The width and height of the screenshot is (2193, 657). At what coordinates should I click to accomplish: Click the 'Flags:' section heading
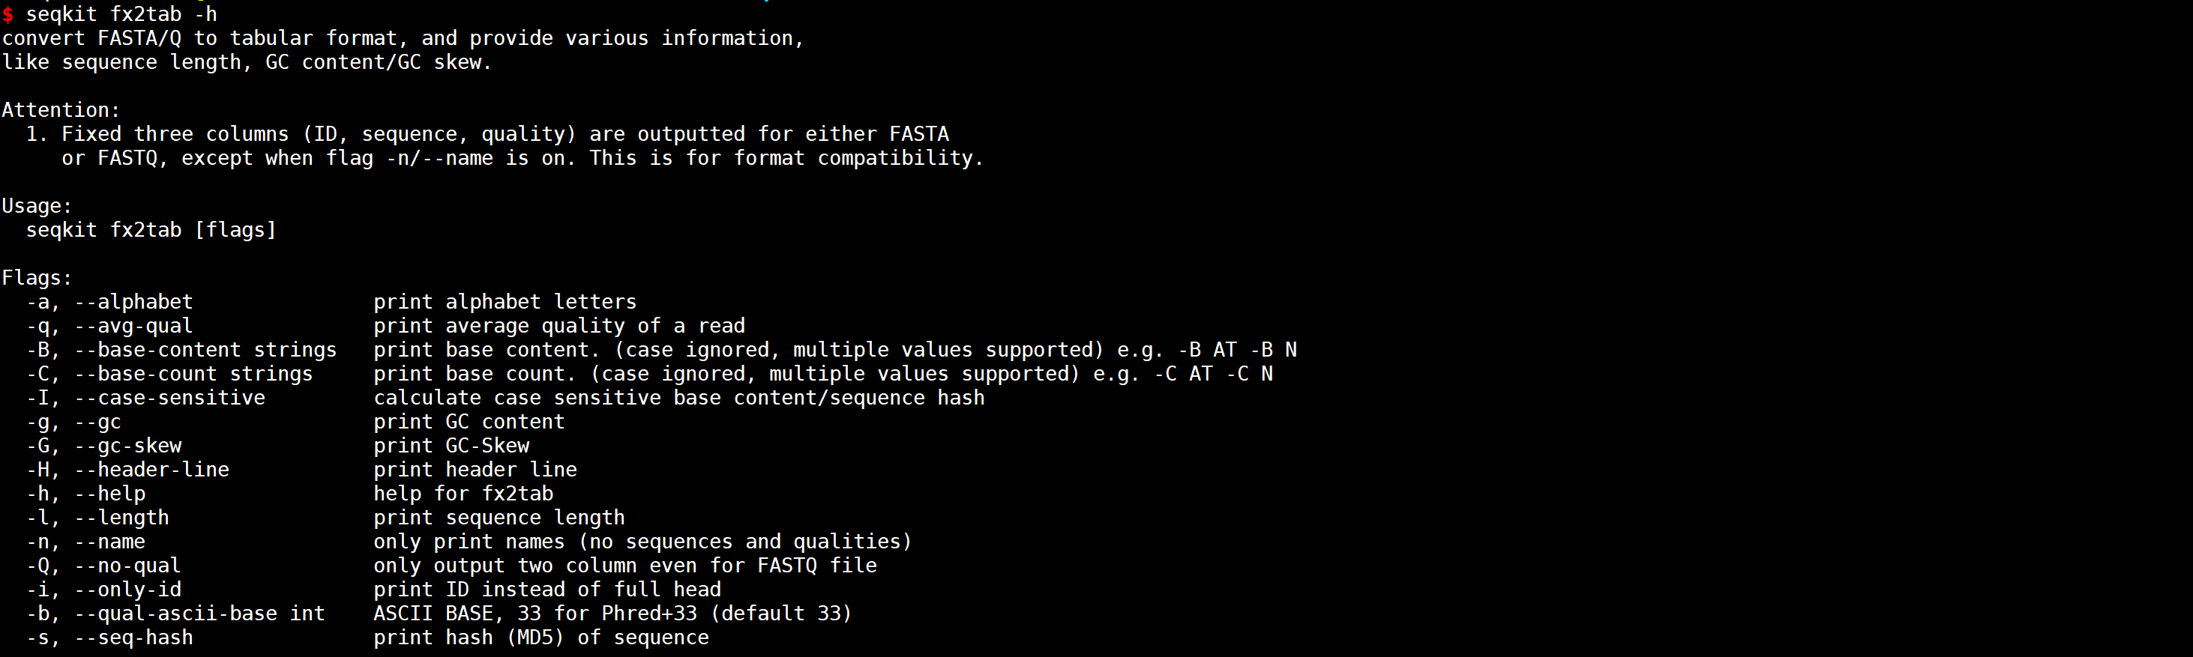(37, 277)
